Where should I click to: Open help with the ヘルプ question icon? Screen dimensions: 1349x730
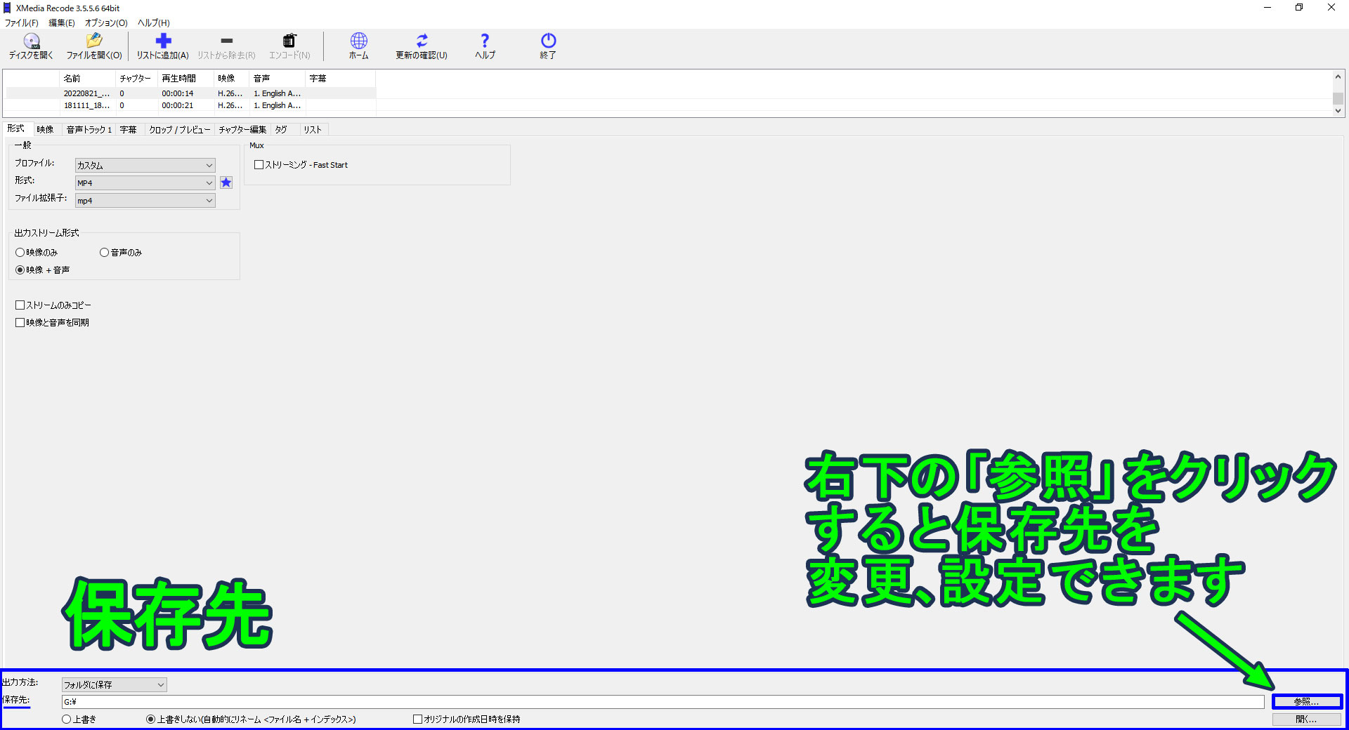click(x=485, y=46)
